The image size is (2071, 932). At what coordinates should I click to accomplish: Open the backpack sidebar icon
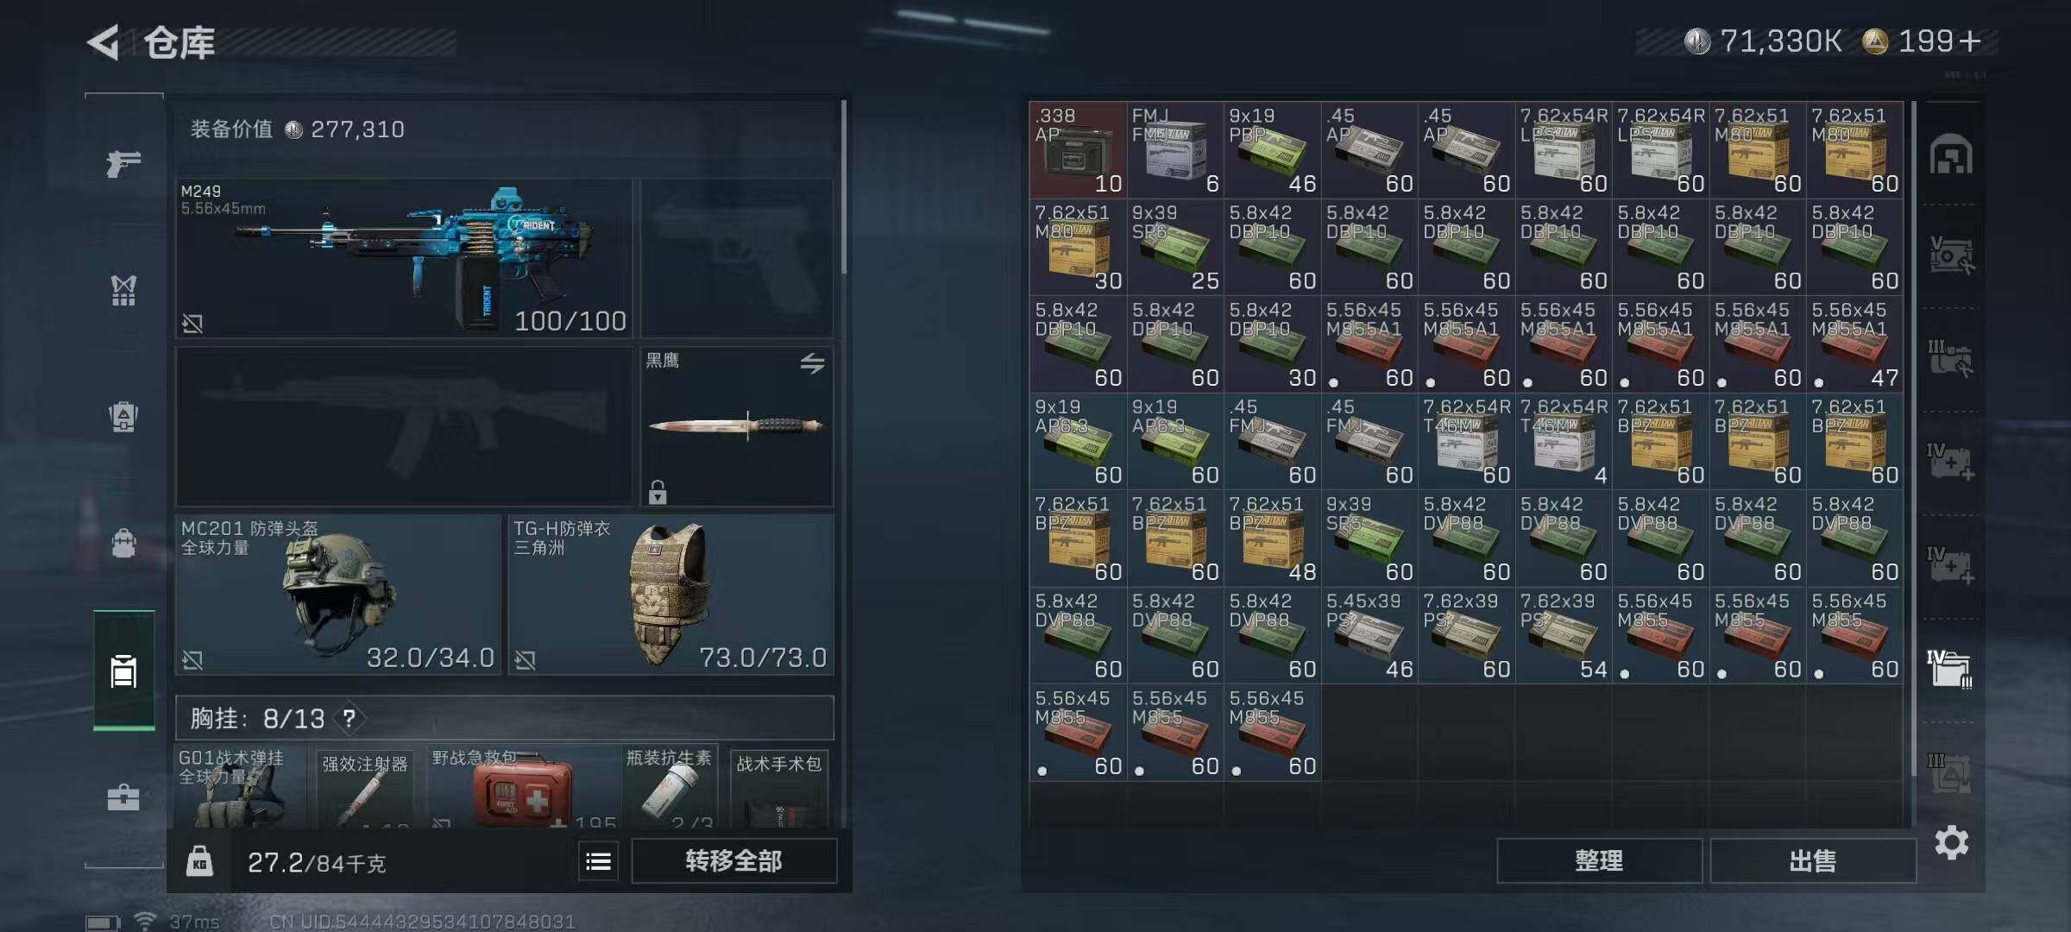coord(123,543)
